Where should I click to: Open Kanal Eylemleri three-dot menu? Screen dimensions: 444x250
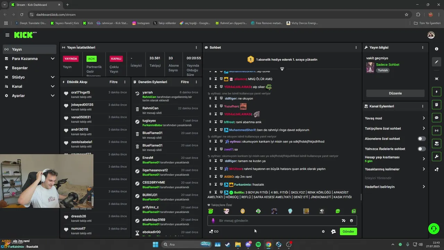[x=422, y=106]
